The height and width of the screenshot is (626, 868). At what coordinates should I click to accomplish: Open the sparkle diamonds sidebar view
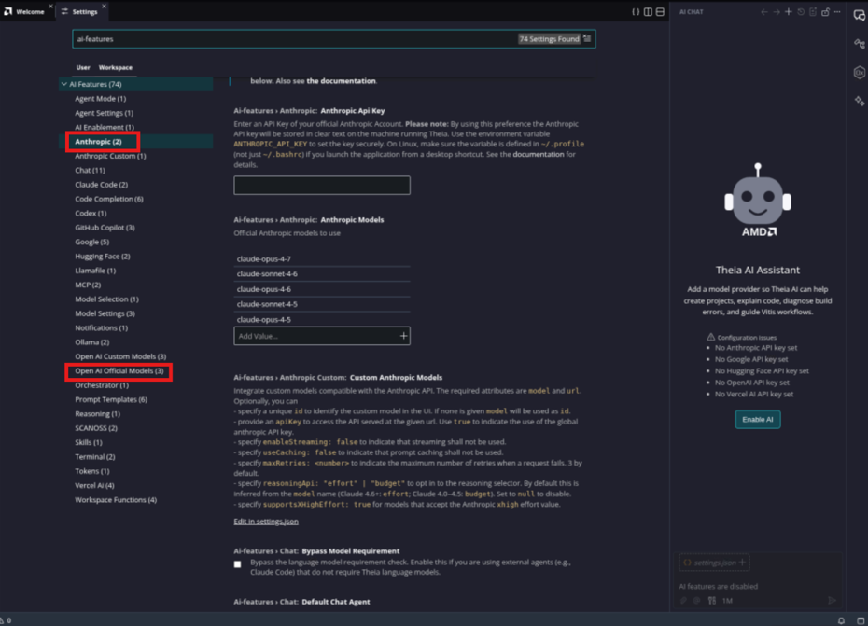point(860,101)
